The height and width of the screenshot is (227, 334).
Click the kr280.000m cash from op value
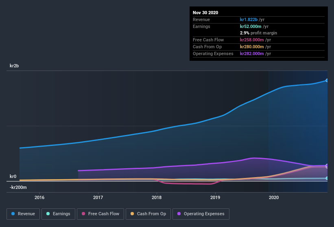(252, 47)
